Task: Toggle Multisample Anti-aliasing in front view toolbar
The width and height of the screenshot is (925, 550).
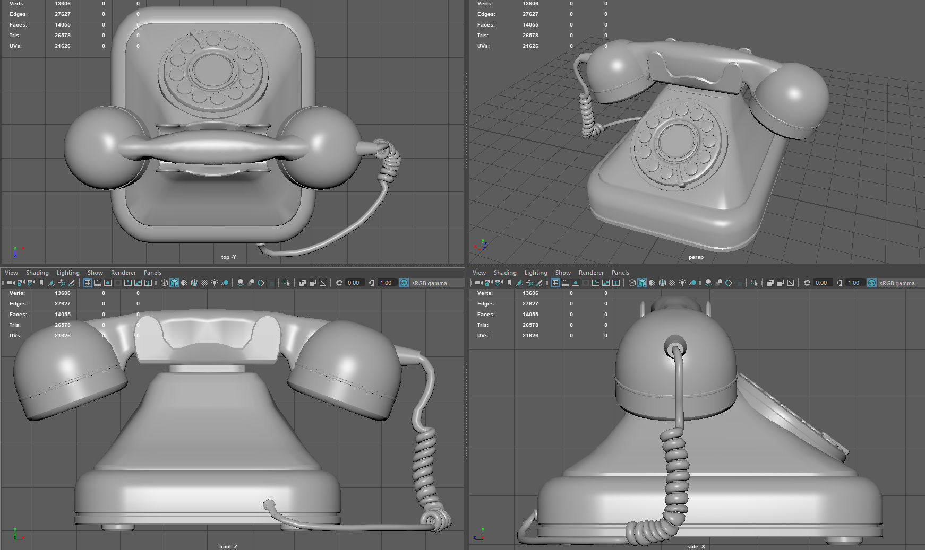Action: pyautogui.click(x=261, y=283)
